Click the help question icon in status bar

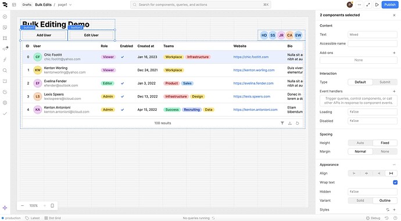point(395,218)
